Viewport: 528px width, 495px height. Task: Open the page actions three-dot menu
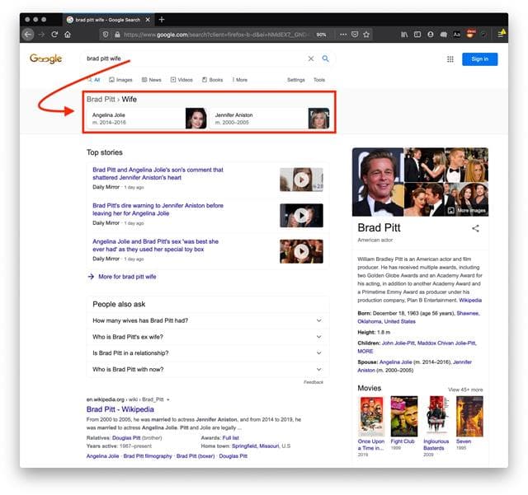(343, 35)
